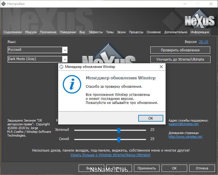
Task: Click the Nexus logo at top right
Action: (x=200, y=19)
